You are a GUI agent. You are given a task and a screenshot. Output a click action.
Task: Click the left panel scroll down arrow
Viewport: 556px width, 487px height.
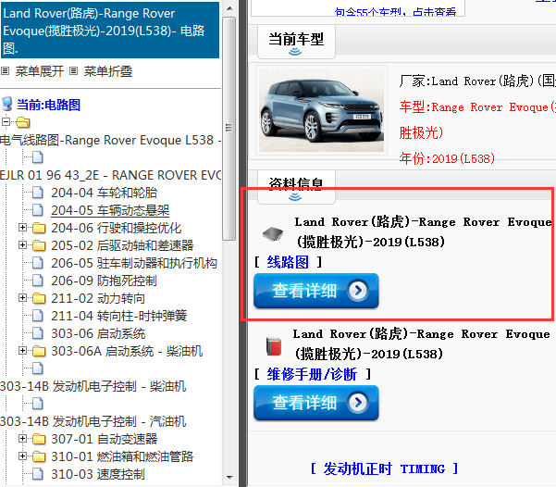pos(229,478)
